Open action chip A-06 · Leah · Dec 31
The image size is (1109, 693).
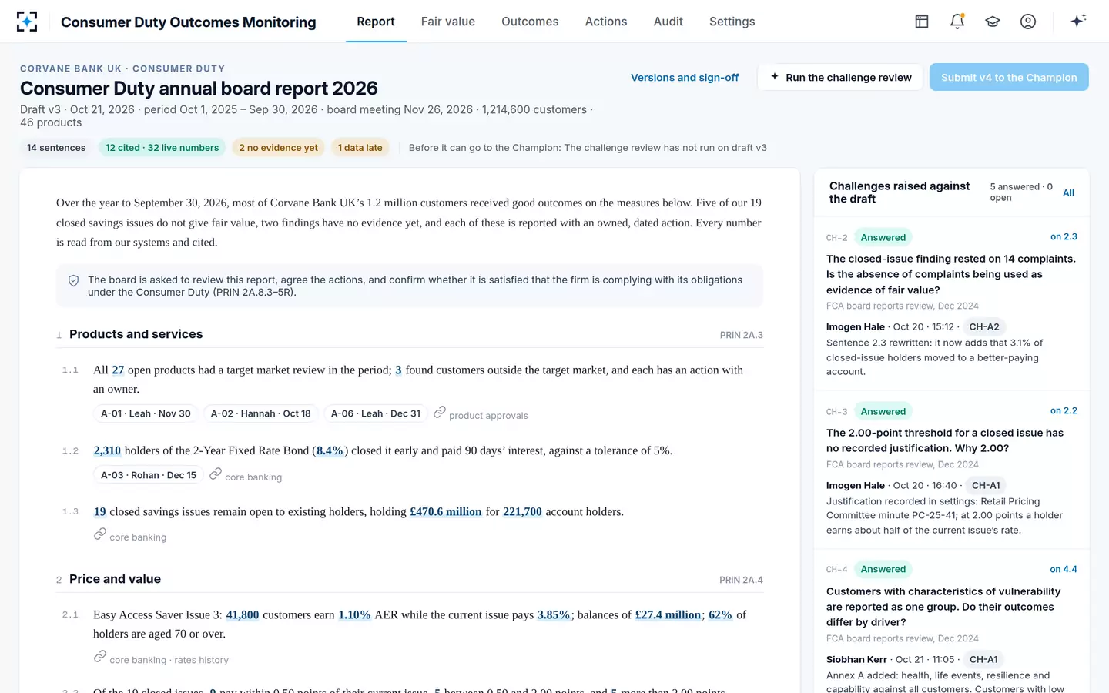(x=376, y=413)
